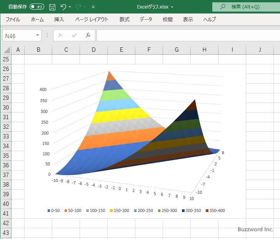Select column B header
The width and height of the screenshot is (280, 239).
coord(38,50)
